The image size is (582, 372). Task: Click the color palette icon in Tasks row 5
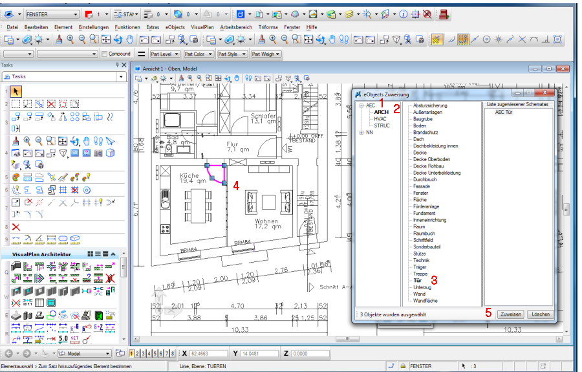[x=16, y=177]
